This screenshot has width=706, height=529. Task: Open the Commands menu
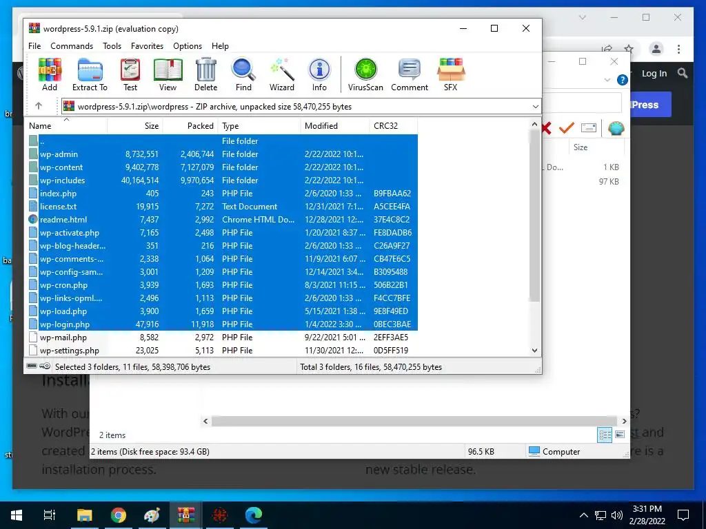72,46
